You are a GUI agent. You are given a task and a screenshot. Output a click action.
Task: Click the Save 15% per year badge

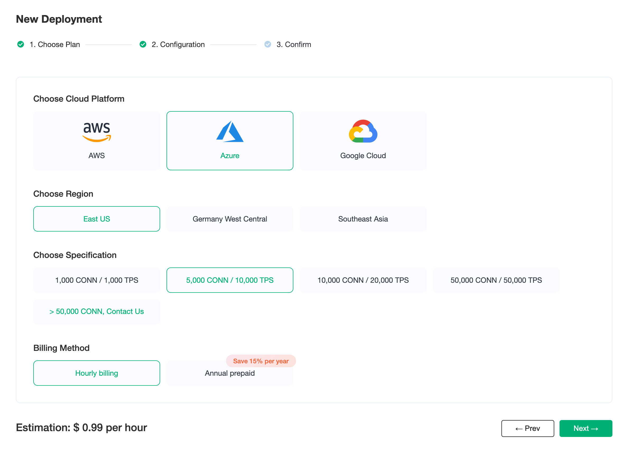[261, 361]
